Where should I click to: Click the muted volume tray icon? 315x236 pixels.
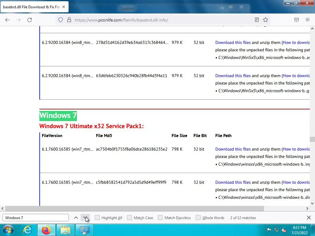284,230
